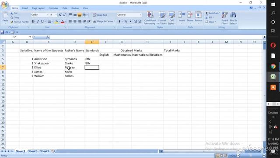Open the AutoSum dropdown arrow
The image size is (280, 158).
click(x=220, y=13)
